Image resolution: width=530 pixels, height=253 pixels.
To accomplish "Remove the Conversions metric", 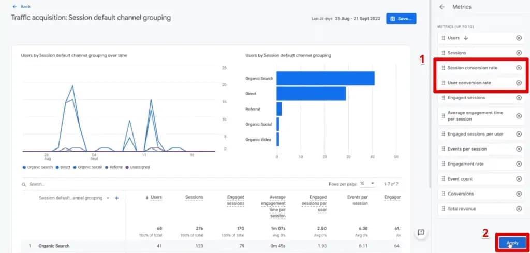I will [x=519, y=194].
